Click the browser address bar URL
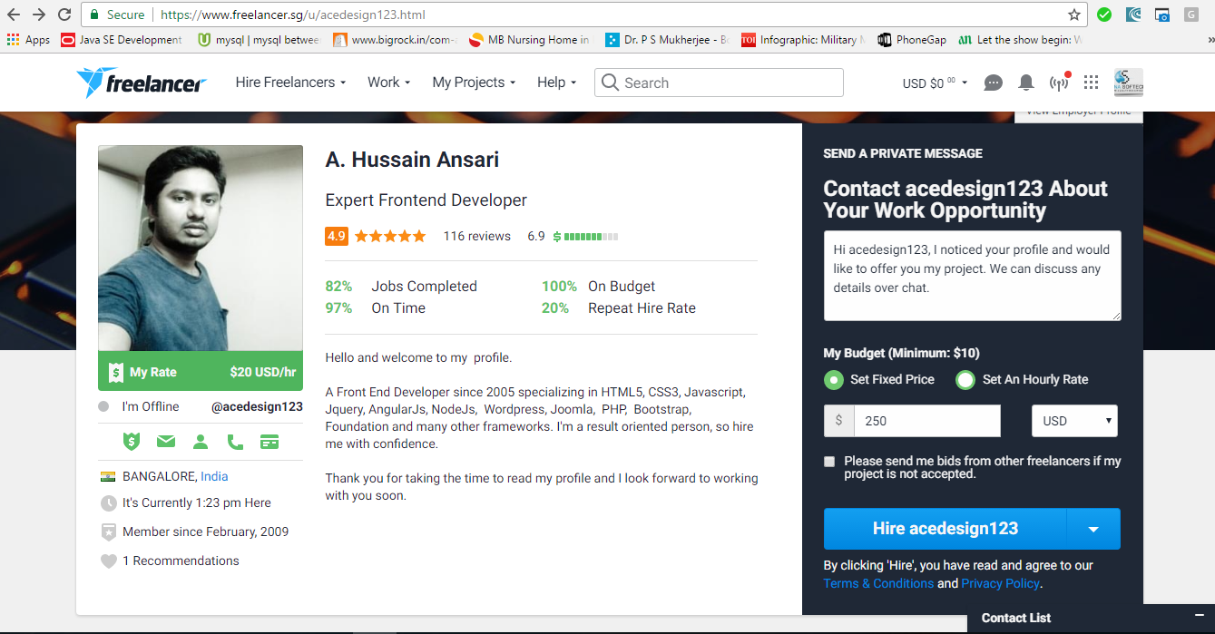Screen dimensions: 1215x634 (291, 15)
